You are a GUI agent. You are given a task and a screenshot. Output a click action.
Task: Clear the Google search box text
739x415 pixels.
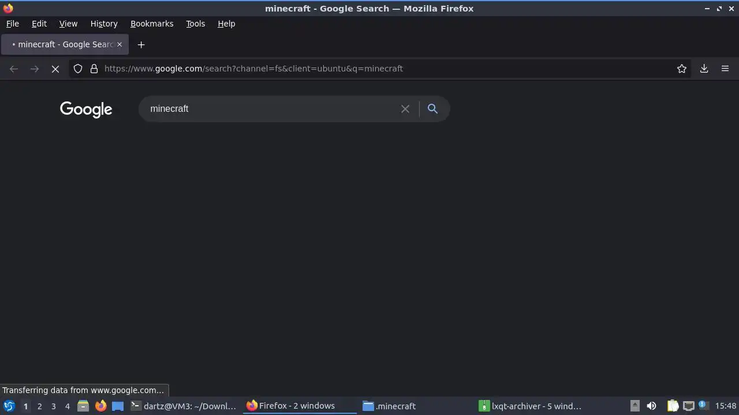click(x=405, y=109)
